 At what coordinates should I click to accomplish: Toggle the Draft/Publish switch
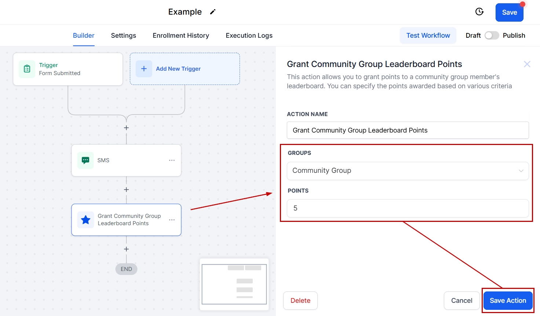point(492,36)
